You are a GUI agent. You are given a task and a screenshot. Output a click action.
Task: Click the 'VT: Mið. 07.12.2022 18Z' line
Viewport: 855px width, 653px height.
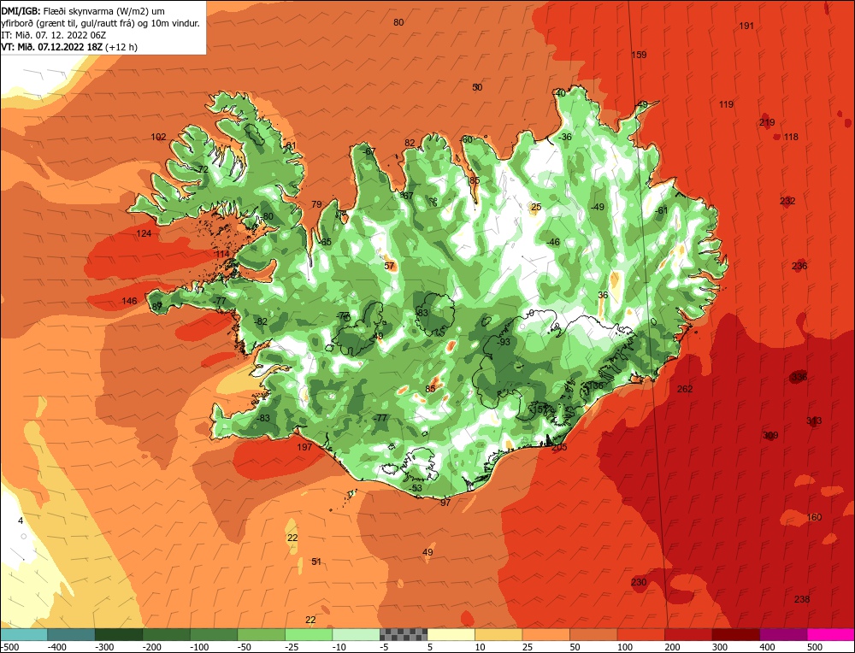coord(52,47)
